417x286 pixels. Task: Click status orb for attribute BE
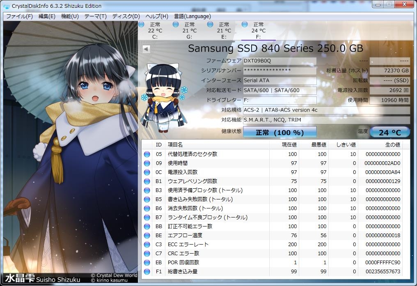click(147, 236)
